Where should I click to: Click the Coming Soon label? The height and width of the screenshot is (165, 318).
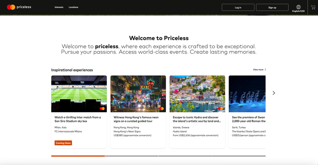63,143
